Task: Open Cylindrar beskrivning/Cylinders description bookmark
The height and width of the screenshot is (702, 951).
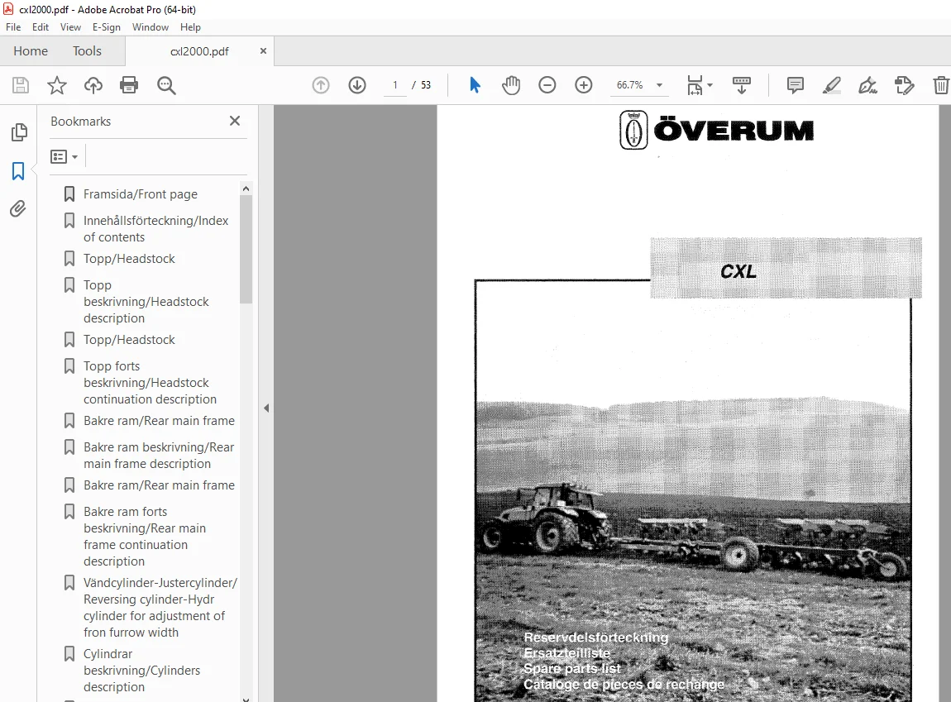Action: coord(142,671)
